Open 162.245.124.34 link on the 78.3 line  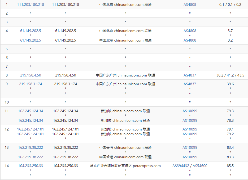[31, 120]
